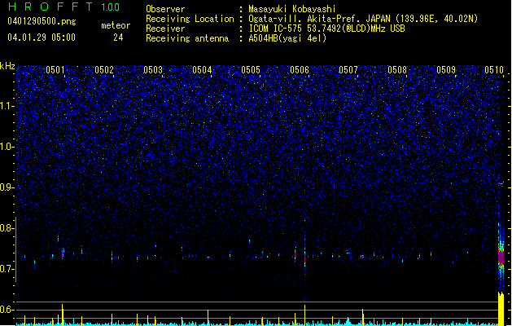
Task: Click the 0.6 kHz axis label
Action: click(x=7, y=310)
